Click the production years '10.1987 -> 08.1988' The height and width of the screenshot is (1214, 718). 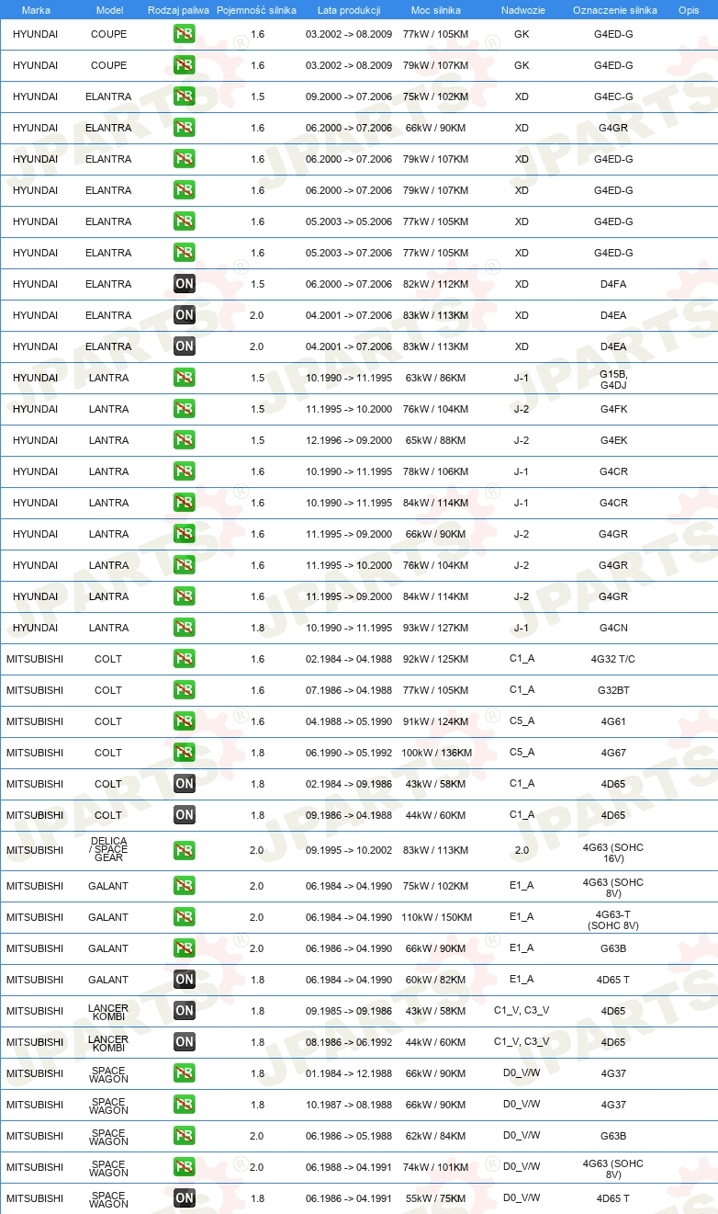tap(349, 1105)
